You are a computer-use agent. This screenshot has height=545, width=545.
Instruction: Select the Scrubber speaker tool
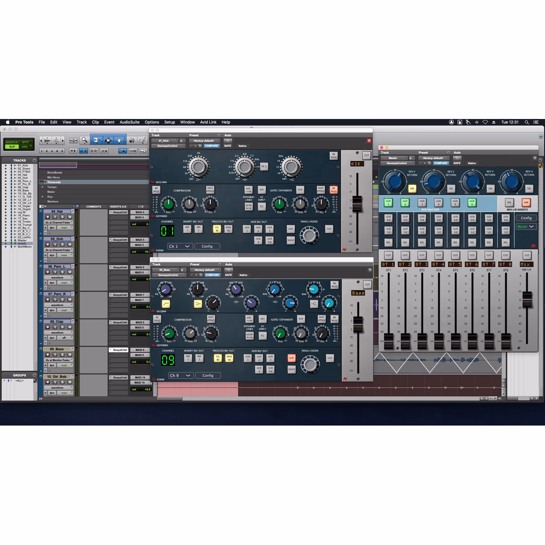[132, 140]
